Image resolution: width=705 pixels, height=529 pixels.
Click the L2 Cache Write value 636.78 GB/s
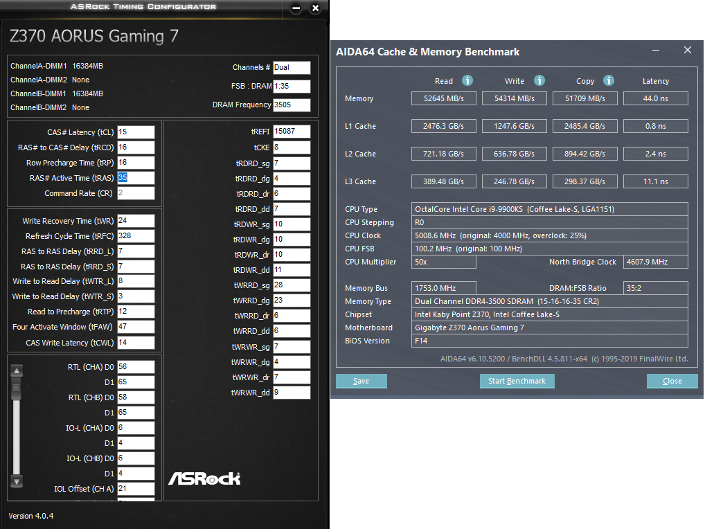(x=515, y=154)
